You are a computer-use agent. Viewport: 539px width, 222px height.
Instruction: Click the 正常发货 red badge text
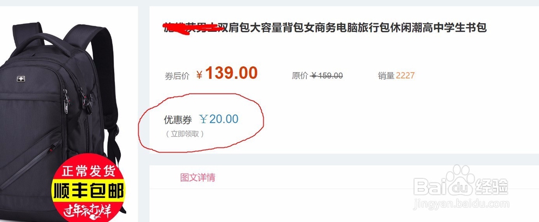[x=88, y=171]
